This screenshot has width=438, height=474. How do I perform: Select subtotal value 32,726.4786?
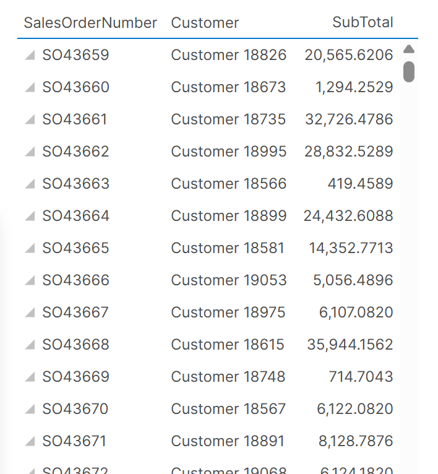point(349,119)
